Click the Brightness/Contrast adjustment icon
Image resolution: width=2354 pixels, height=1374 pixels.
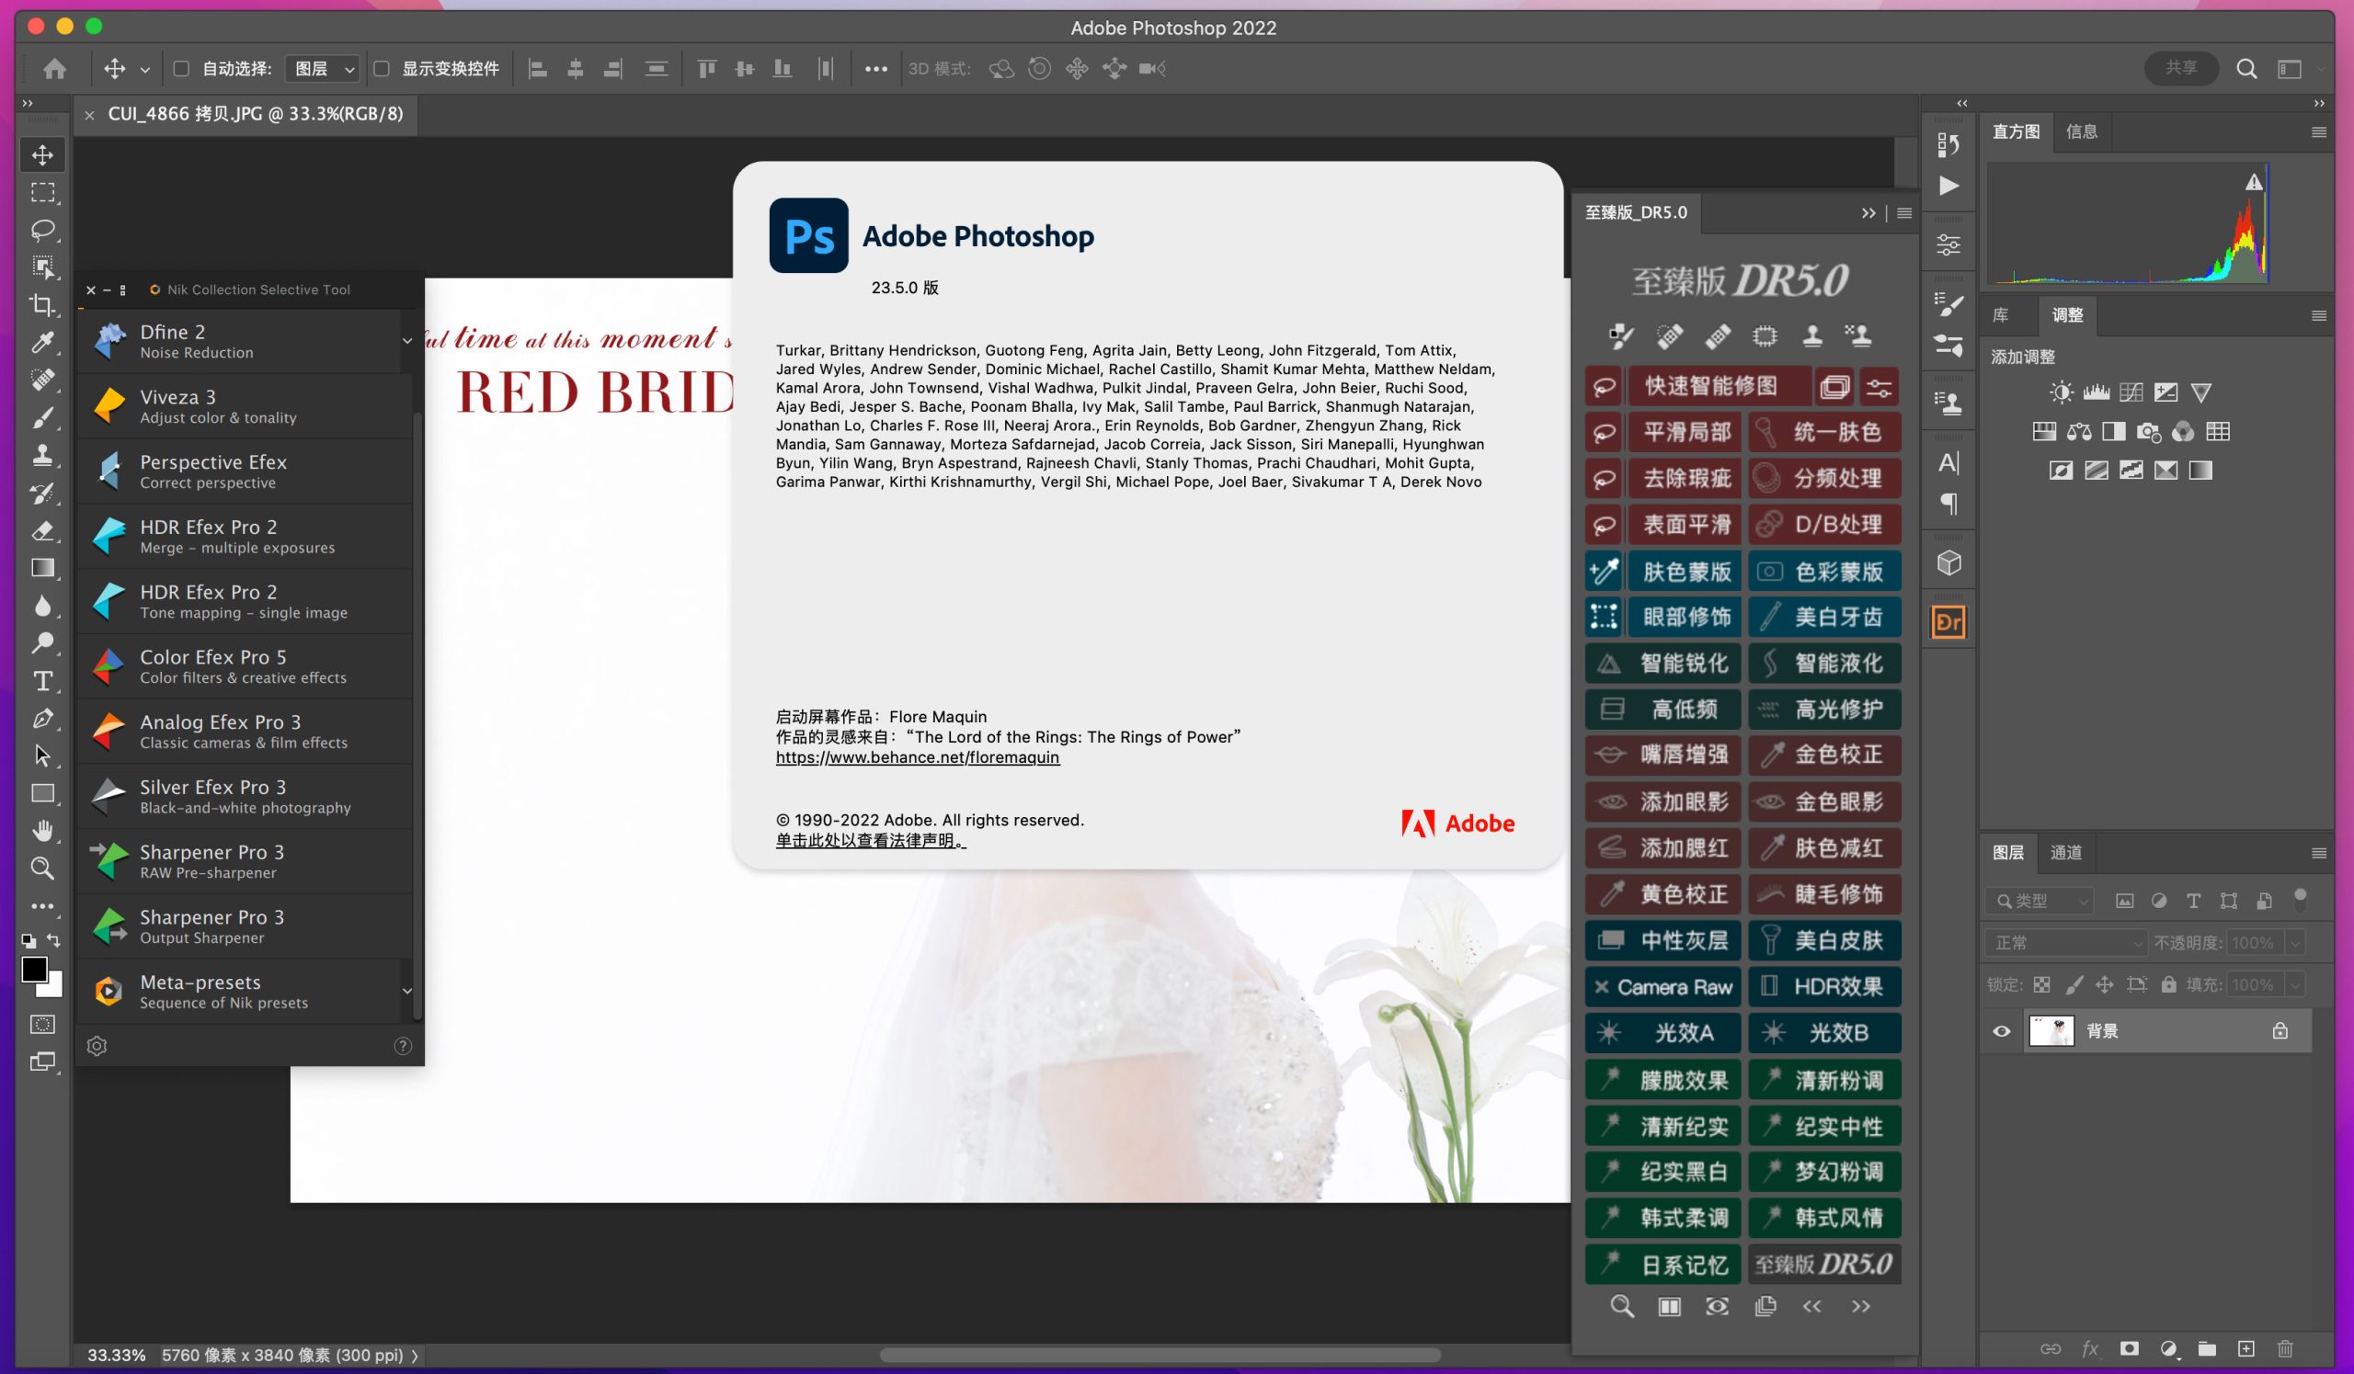point(2061,393)
